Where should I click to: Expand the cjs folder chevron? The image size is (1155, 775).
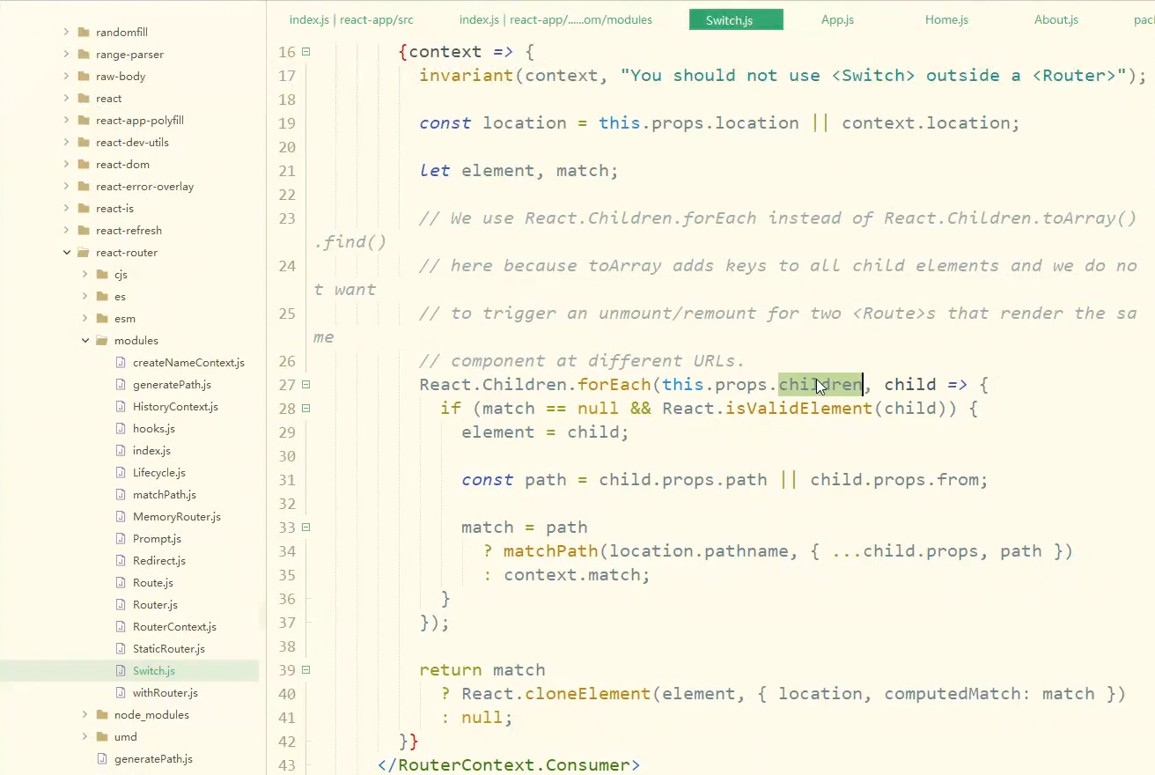pyautogui.click(x=85, y=274)
